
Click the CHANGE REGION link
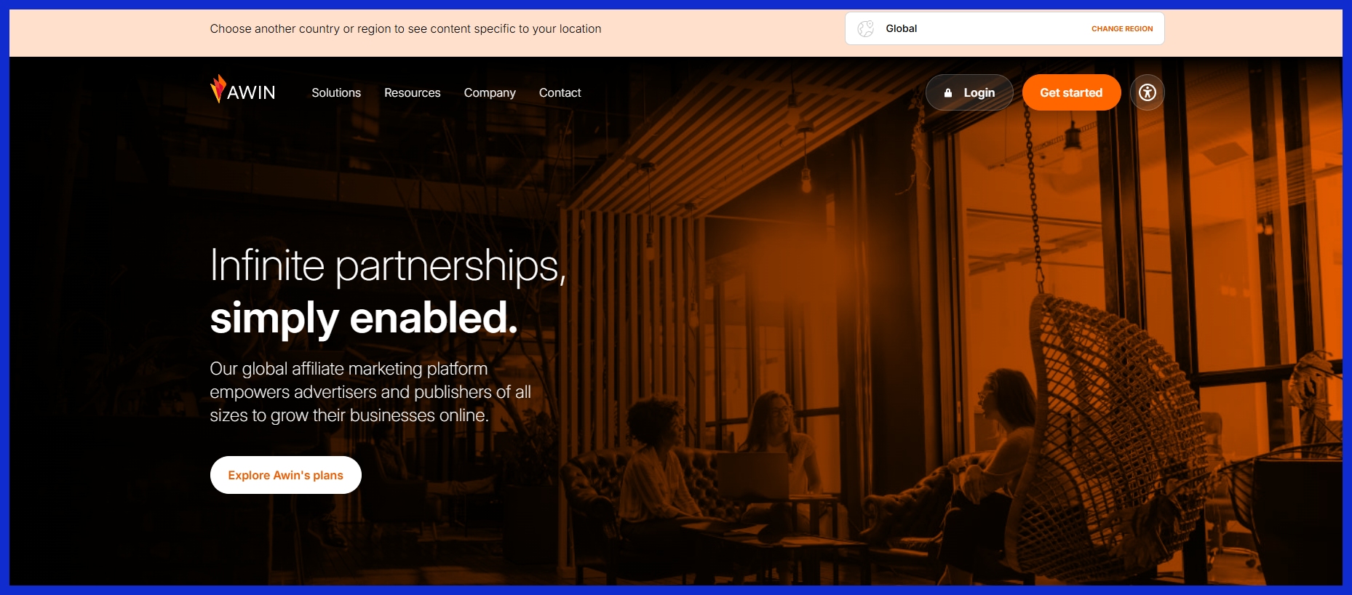(1122, 29)
